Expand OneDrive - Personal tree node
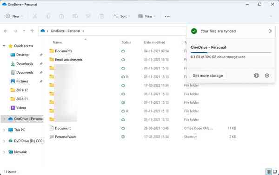The image size is (279, 175). click(4, 119)
